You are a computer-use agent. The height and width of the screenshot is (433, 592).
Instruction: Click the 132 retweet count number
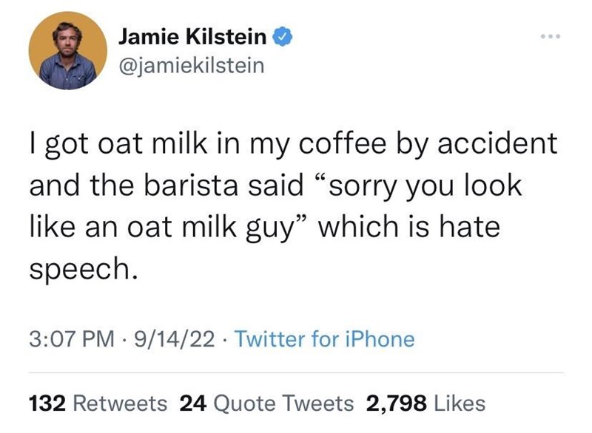(48, 403)
